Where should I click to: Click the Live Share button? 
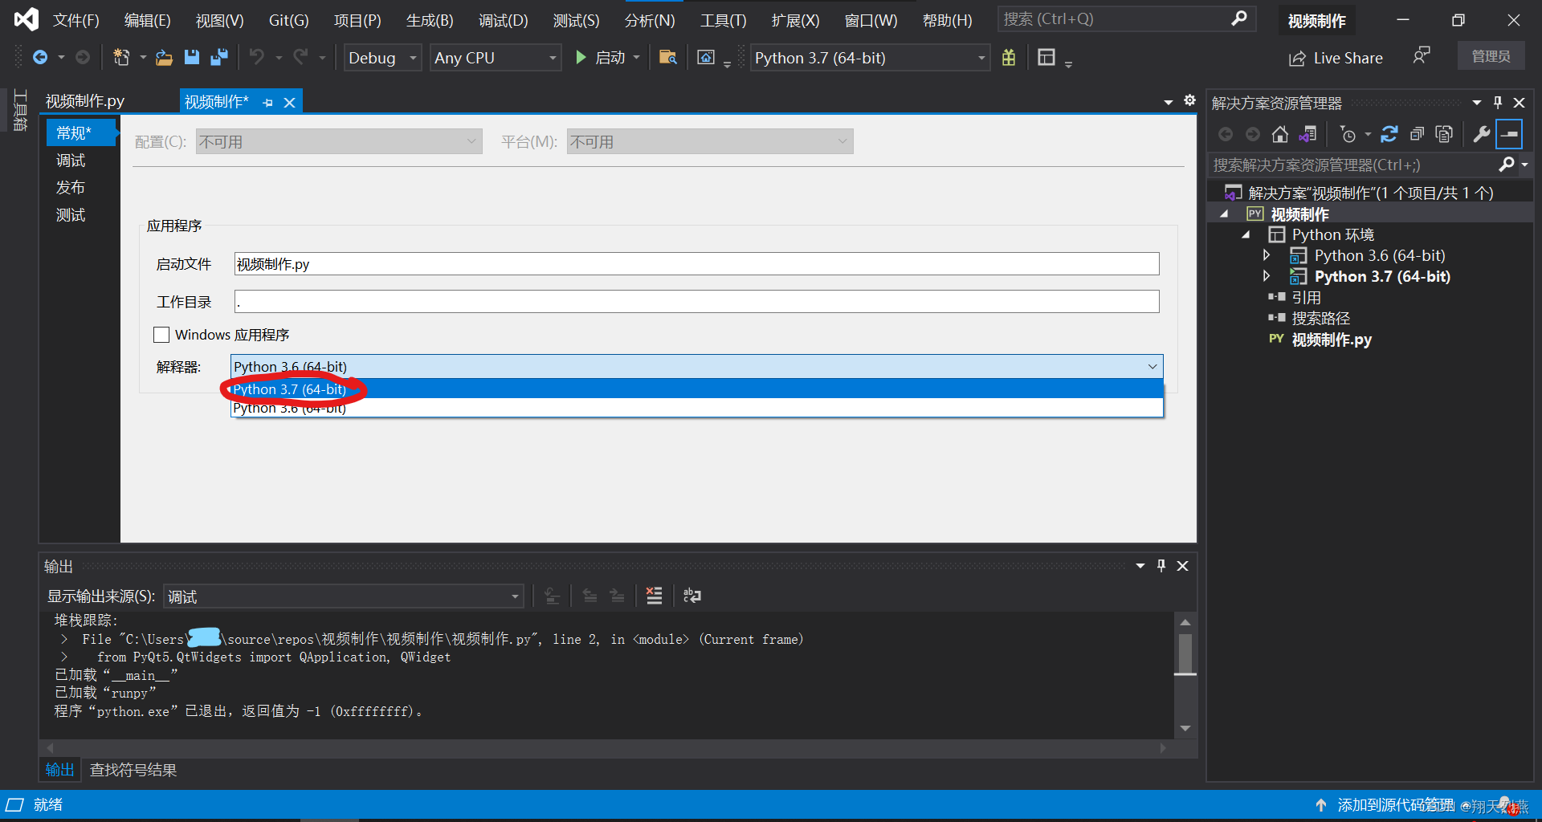[1336, 58]
